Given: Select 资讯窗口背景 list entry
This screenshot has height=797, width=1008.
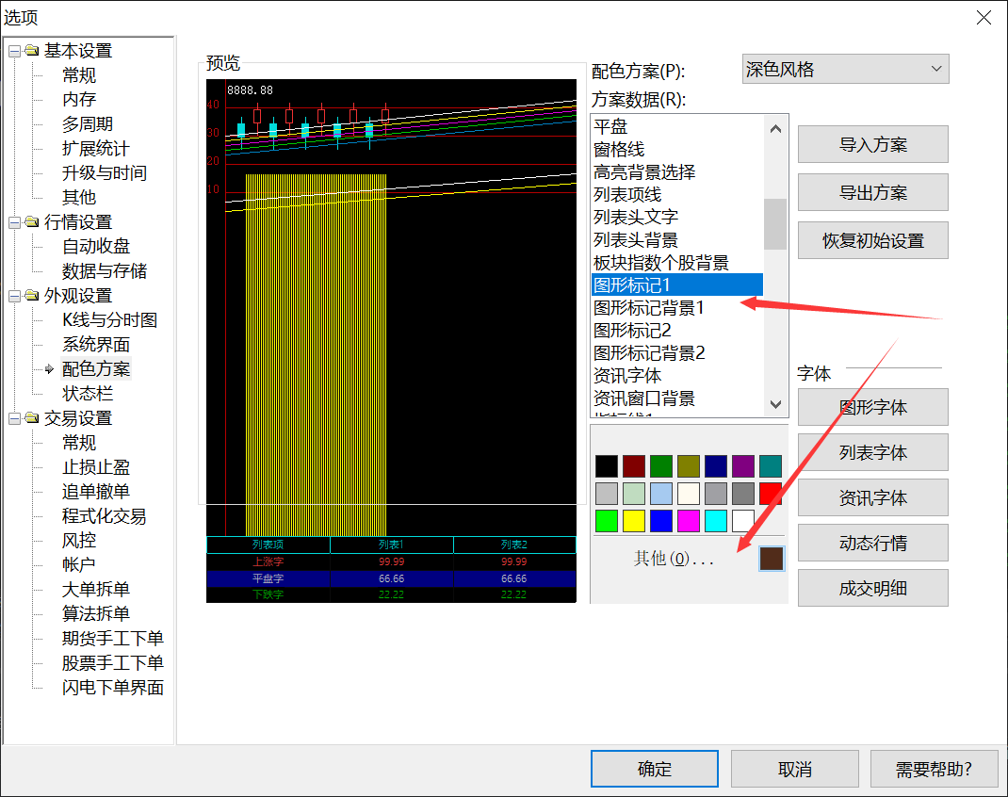Looking at the screenshot, I should tap(677, 398).
